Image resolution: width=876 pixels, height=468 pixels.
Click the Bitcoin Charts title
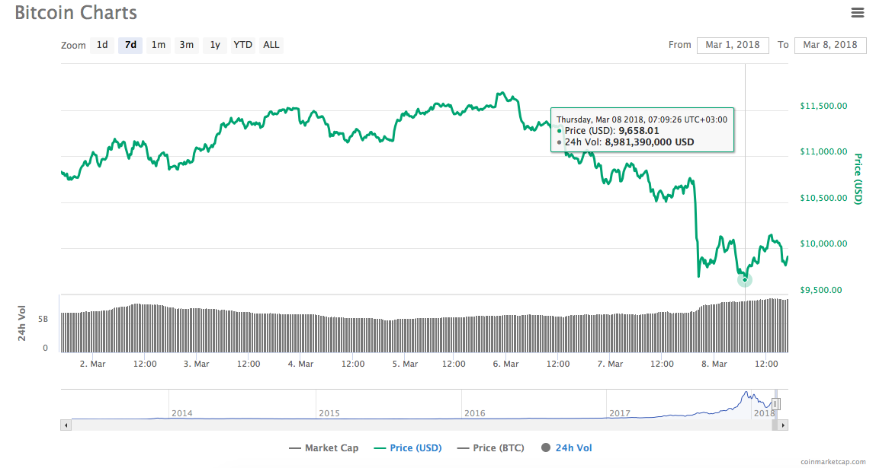[76, 13]
